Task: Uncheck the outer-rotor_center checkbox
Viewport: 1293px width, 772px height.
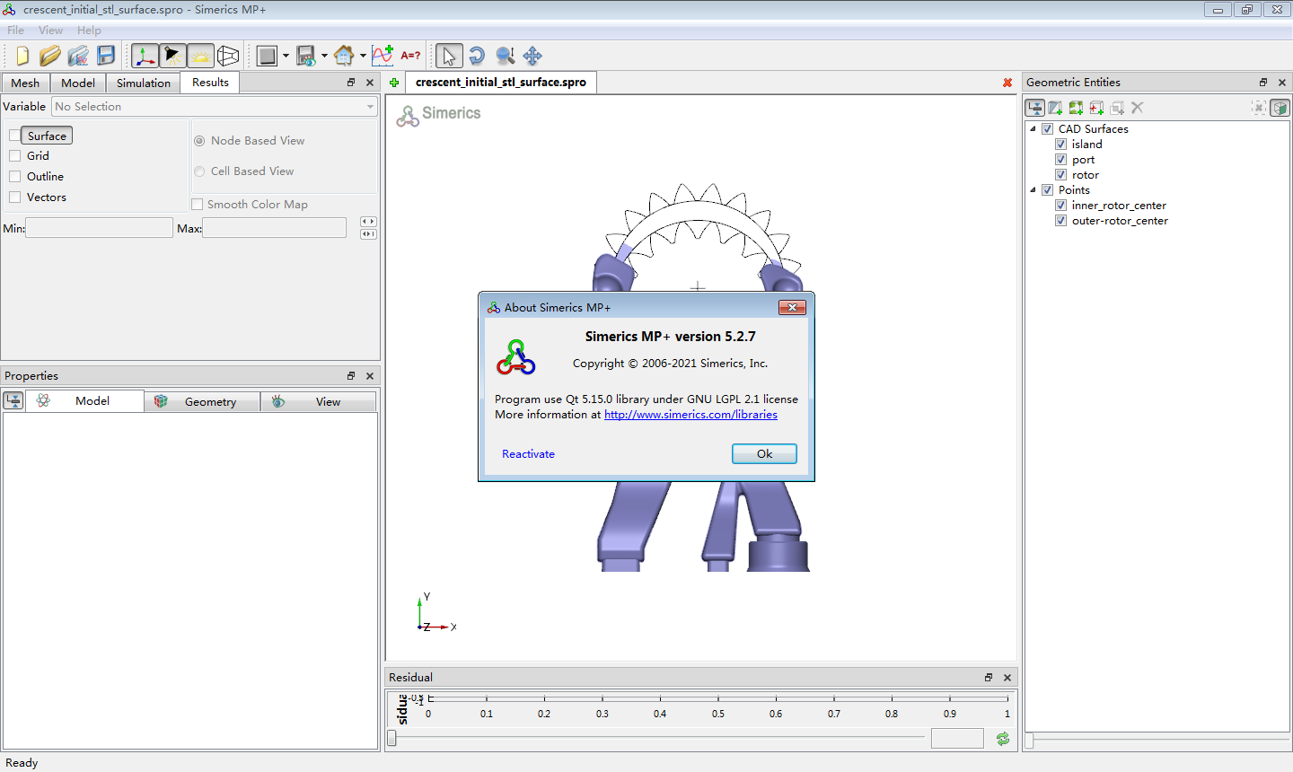Action: click(x=1060, y=221)
